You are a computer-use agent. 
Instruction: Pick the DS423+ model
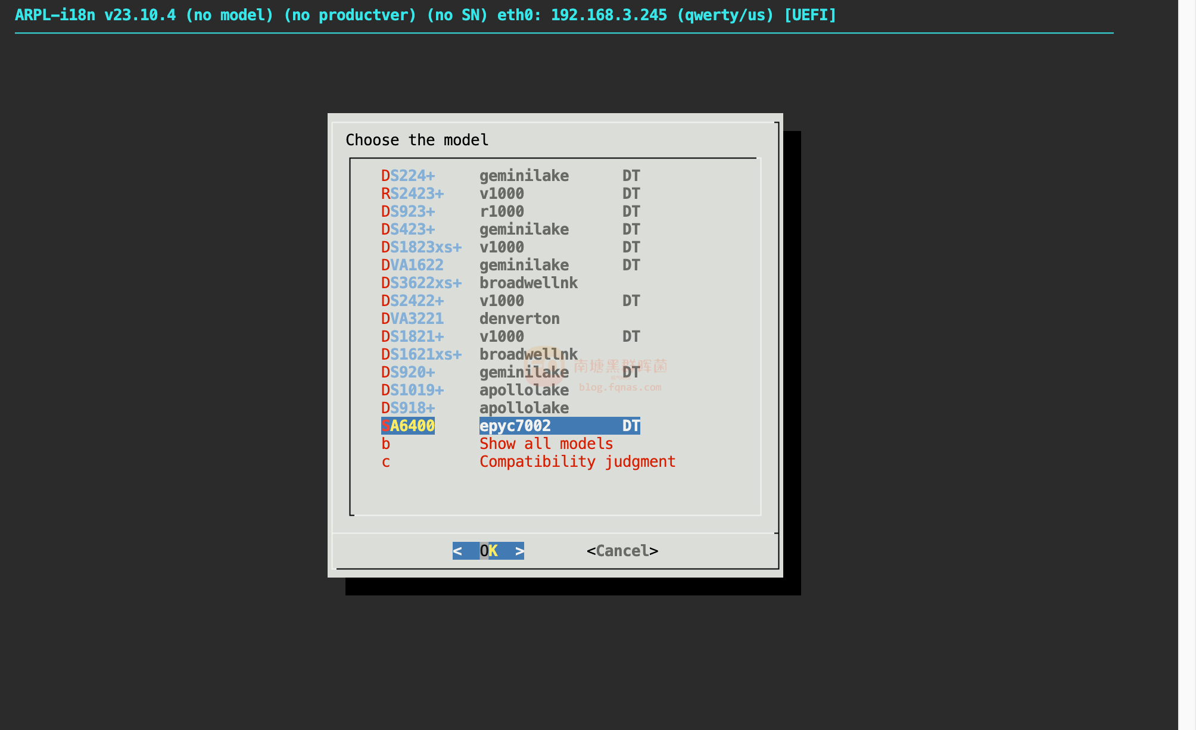point(510,229)
